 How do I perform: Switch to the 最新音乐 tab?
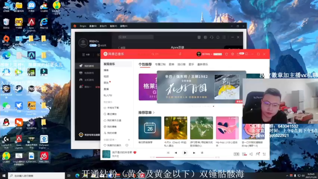[x=203, y=64]
